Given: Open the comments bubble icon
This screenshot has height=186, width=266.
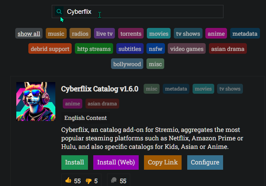Looking at the screenshot, I should coord(114,180).
